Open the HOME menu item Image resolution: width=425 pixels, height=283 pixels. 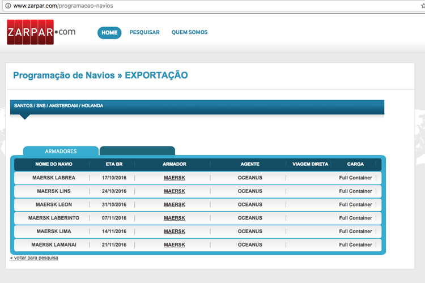coord(109,33)
